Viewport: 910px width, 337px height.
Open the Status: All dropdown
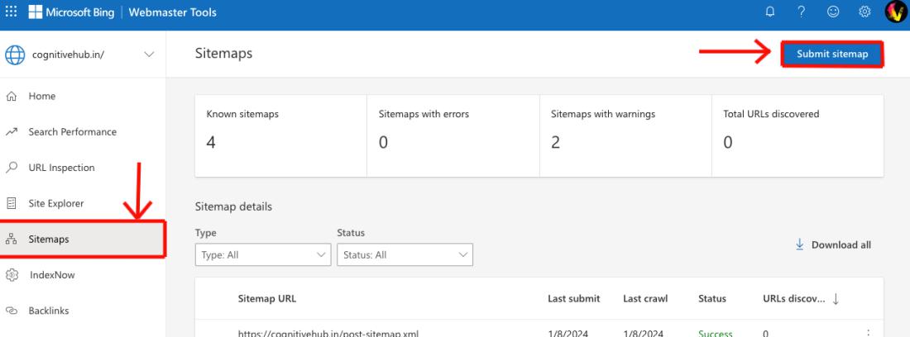pos(405,255)
